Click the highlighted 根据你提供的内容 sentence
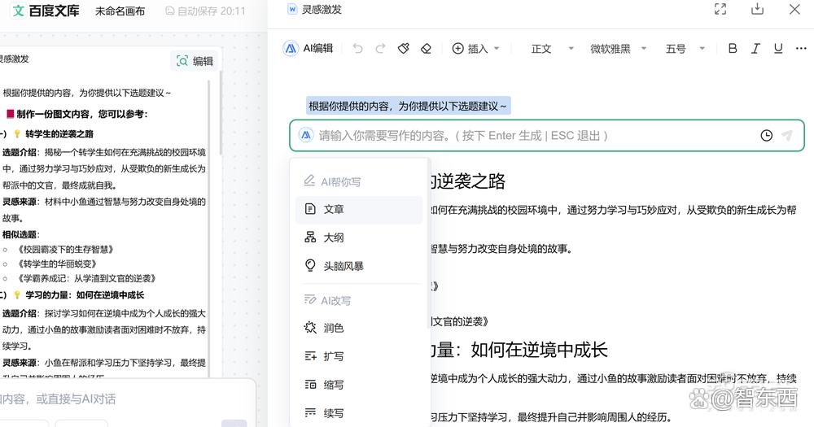Screen dimensions: 814x427 pos(408,106)
